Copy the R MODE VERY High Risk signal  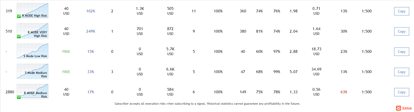pos(402,31)
